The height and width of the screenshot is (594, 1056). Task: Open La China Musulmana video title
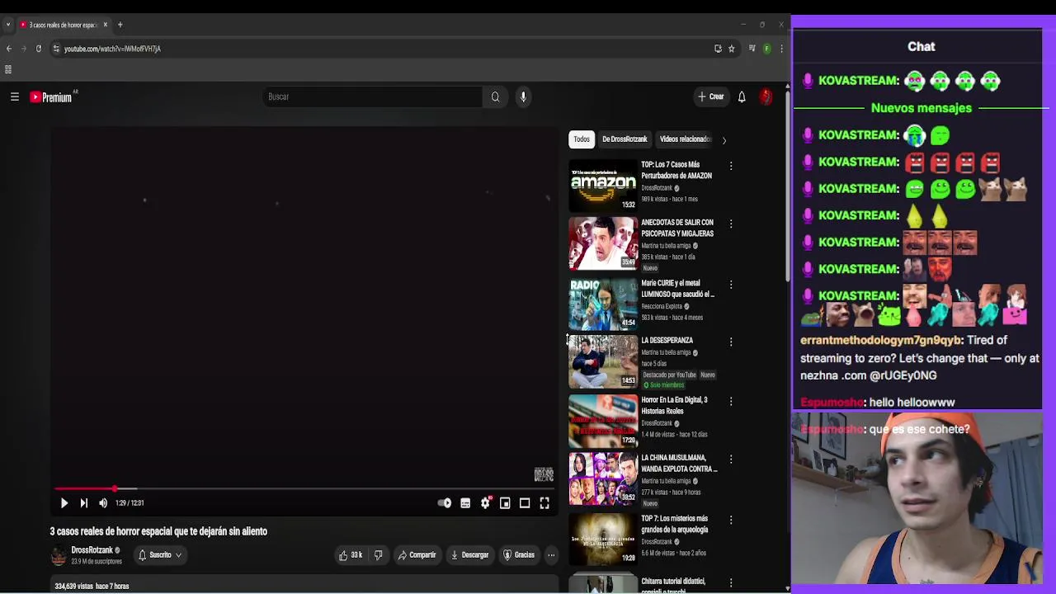click(x=679, y=463)
